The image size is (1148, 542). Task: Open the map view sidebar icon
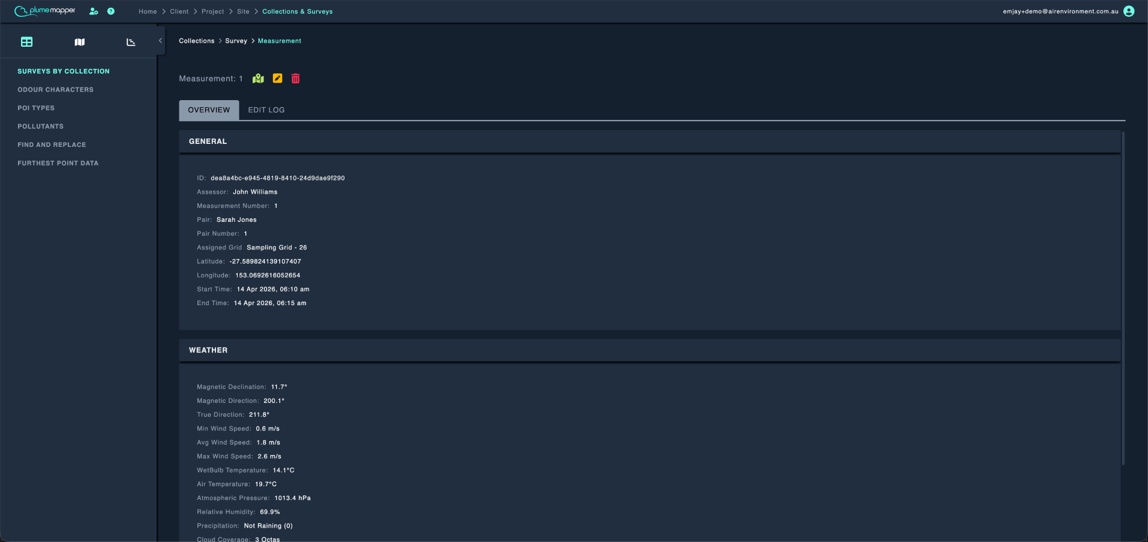(79, 42)
